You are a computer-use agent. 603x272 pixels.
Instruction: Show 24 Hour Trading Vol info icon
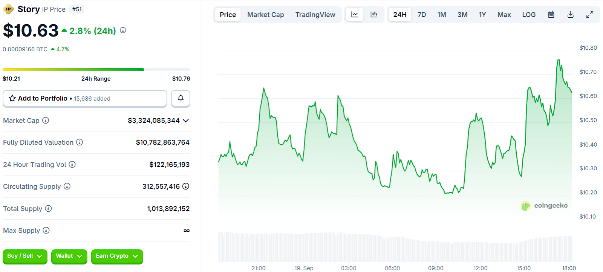(x=72, y=164)
